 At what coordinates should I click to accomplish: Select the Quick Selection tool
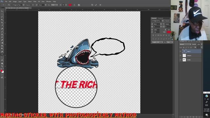tap(2, 20)
